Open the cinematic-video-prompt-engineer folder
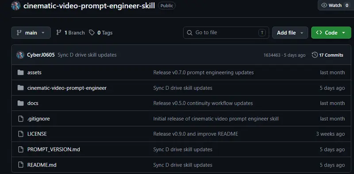Image resolution: width=354 pixels, height=174 pixels. [67, 88]
